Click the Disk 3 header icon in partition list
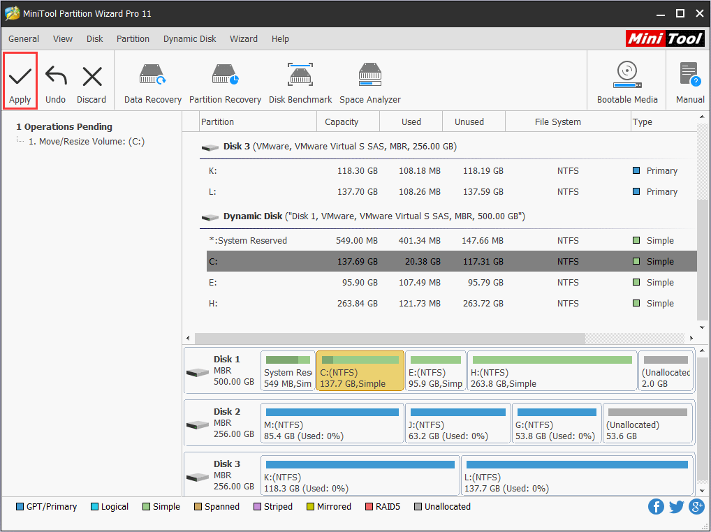The height and width of the screenshot is (532, 711). pyautogui.click(x=210, y=147)
